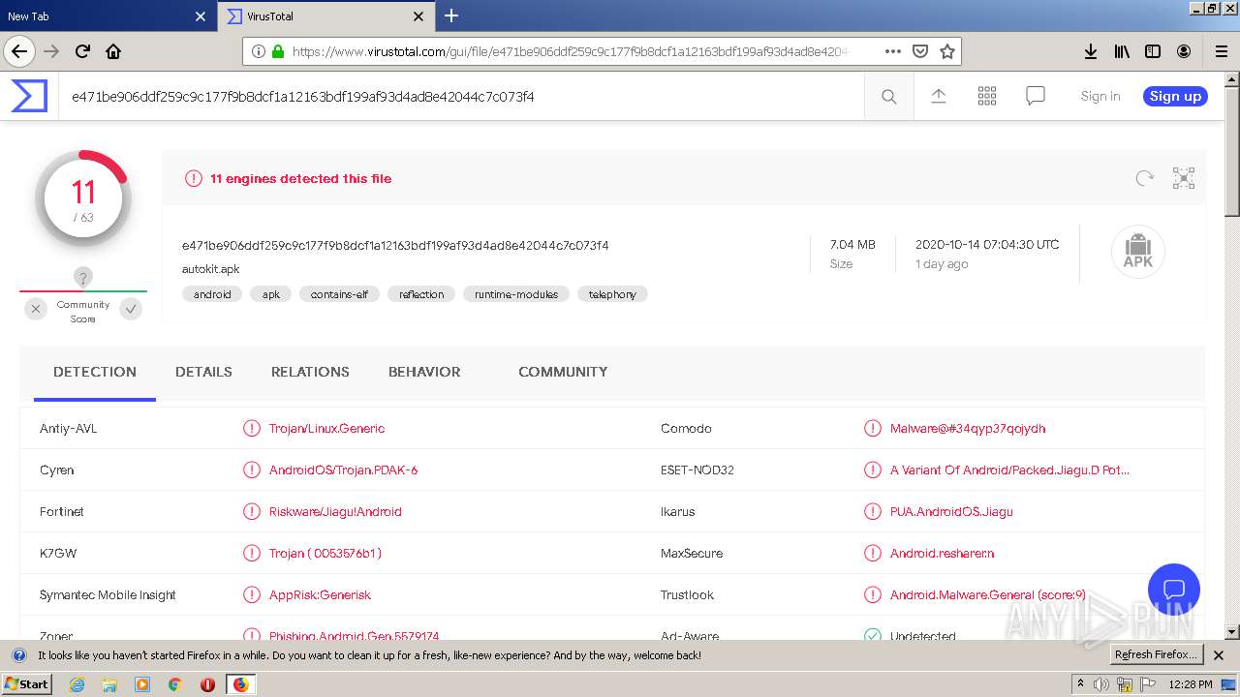Viewport: 1240px width, 697px height.
Task: Open the blue chat bubble button
Action: pos(1174,590)
